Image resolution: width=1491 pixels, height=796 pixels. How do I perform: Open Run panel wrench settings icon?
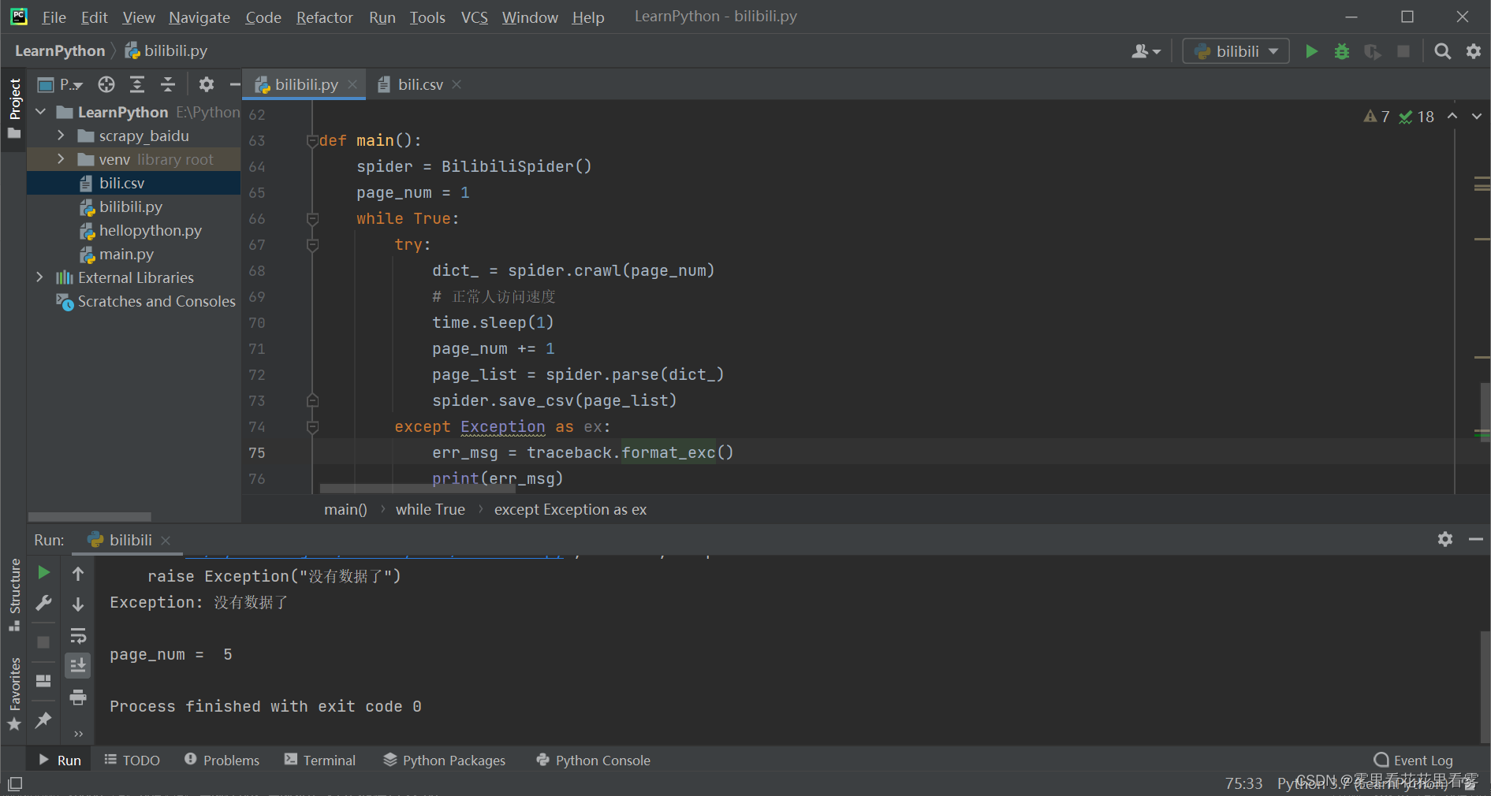click(x=44, y=604)
